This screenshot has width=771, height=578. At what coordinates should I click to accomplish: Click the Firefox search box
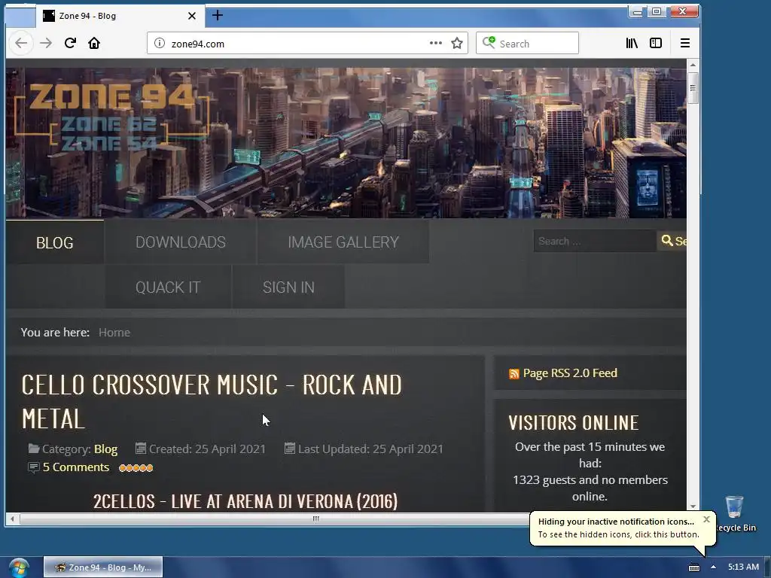527,43
